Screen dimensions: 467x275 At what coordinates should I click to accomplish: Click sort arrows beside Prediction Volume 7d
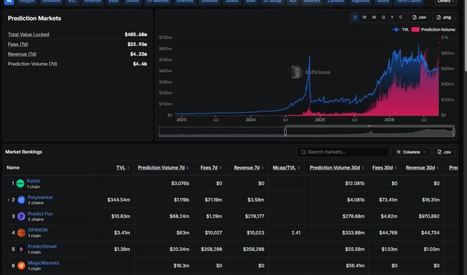(187, 168)
